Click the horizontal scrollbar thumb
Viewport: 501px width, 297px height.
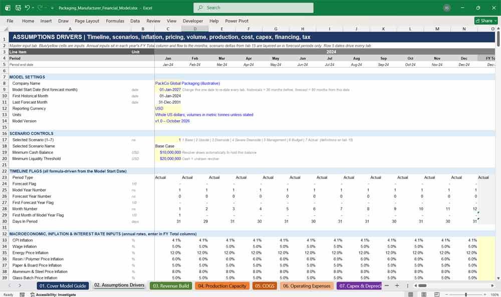point(422,285)
